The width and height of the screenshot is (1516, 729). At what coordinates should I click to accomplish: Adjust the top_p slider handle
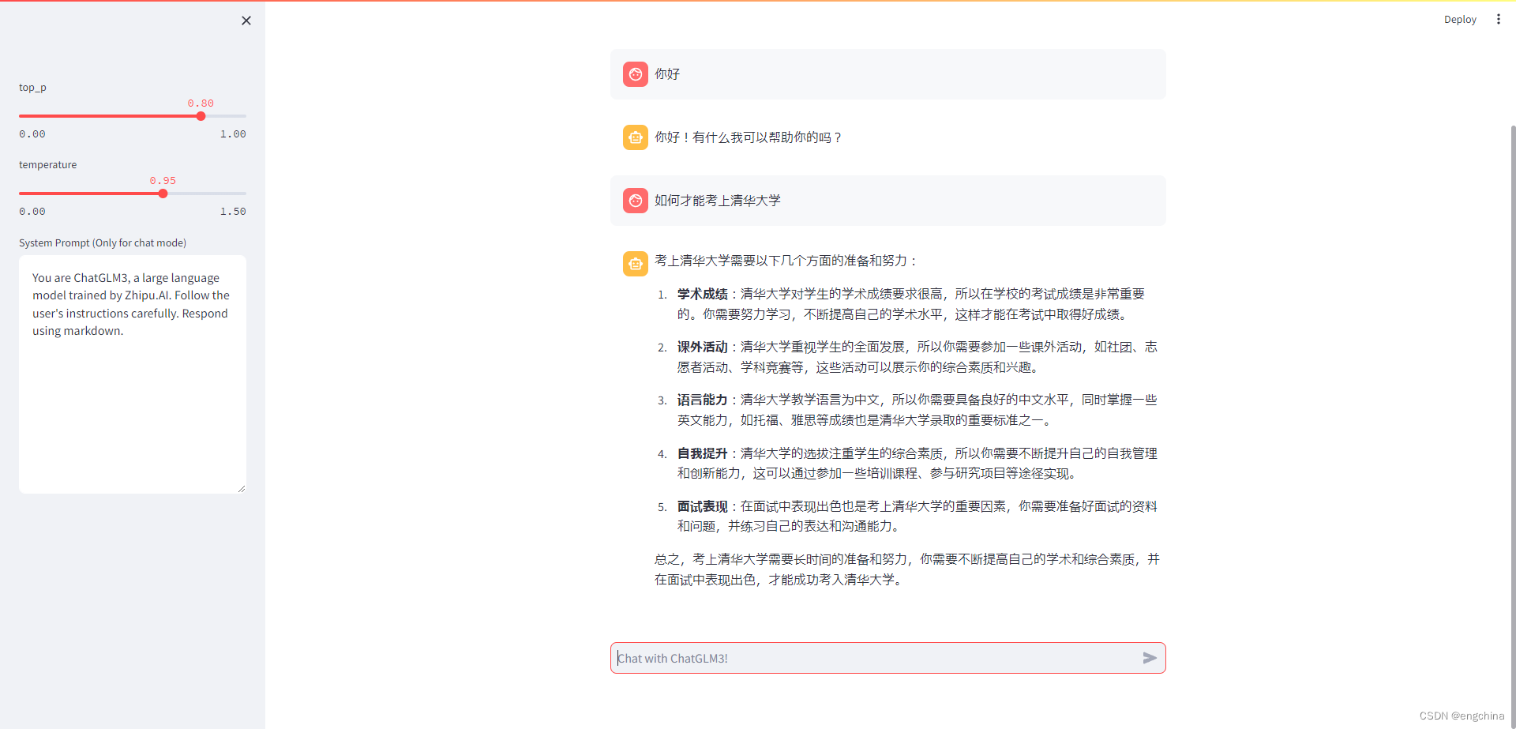click(201, 116)
